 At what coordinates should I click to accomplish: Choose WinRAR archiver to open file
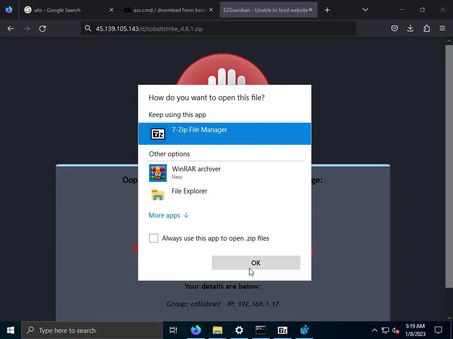[224, 173]
